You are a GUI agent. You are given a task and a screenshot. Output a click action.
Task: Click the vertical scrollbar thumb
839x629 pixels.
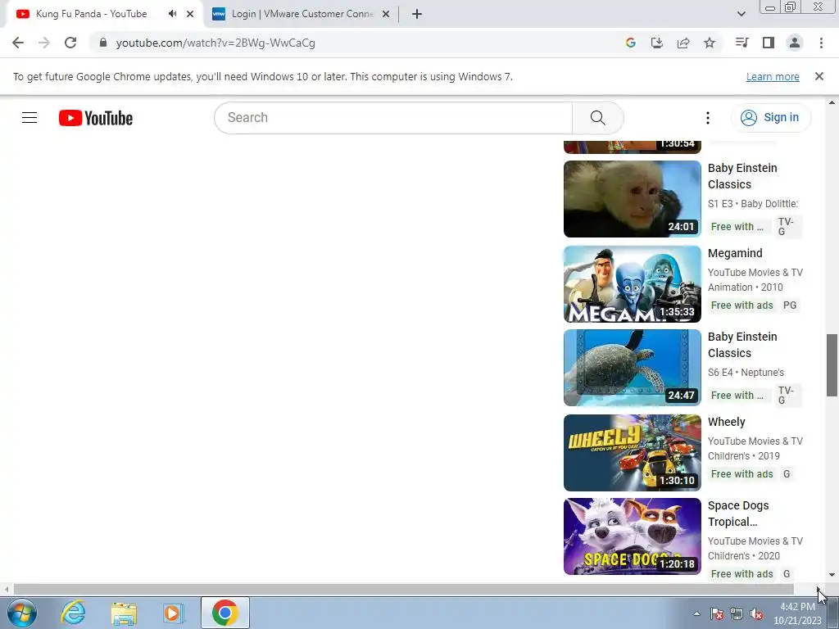pos(832,365)
